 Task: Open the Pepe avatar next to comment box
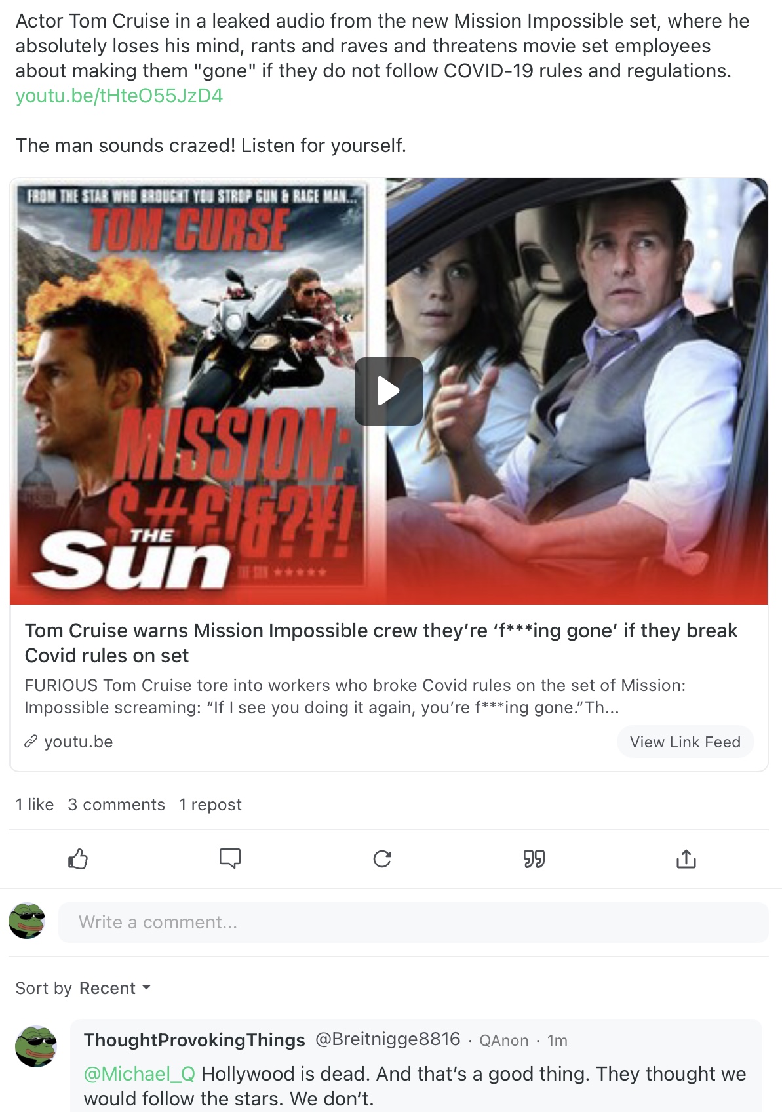pos(27,921)
